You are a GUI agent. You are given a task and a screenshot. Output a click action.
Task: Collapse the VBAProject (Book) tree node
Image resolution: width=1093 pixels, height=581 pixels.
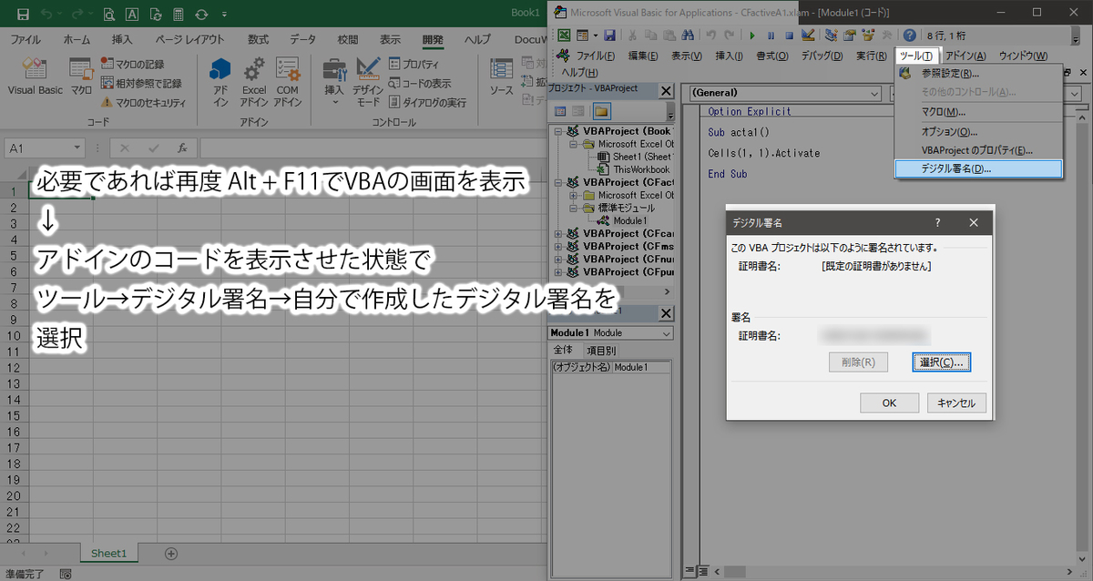pyautogui.click(x=558, y=131)
